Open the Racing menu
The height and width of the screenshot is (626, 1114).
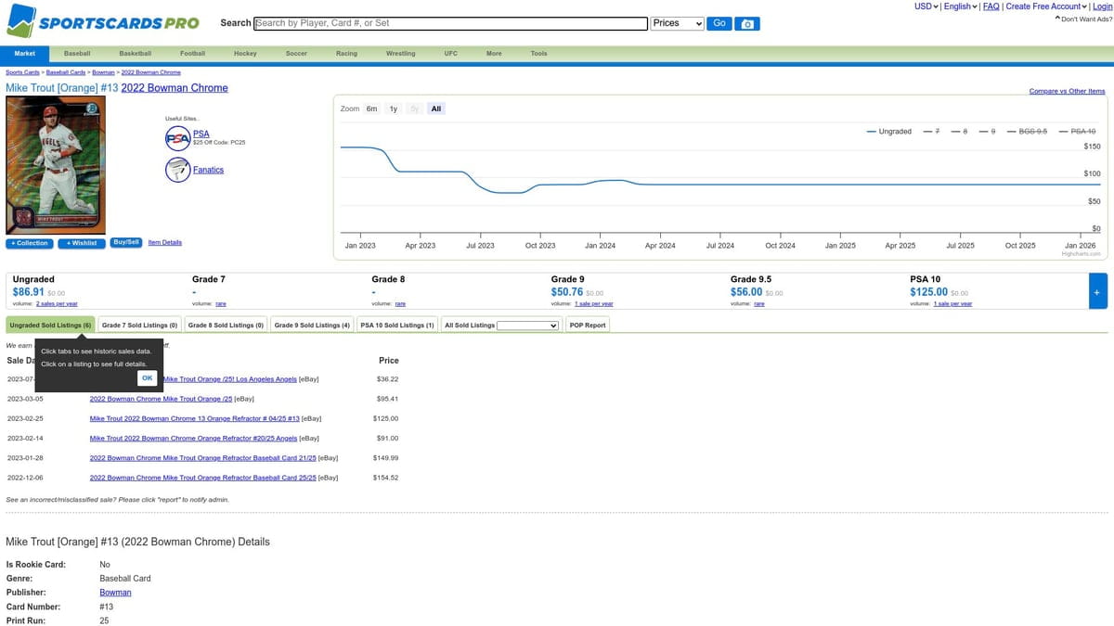tap(346, 54)
